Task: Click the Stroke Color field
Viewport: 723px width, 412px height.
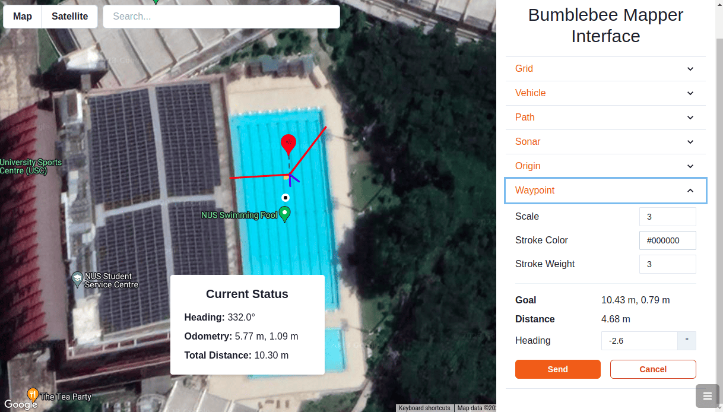Action: pos(667,240)
